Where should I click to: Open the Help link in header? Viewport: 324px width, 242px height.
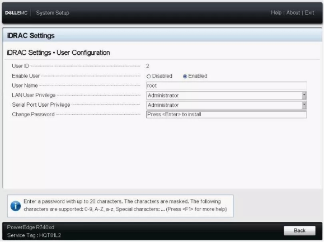pos(276,13)
